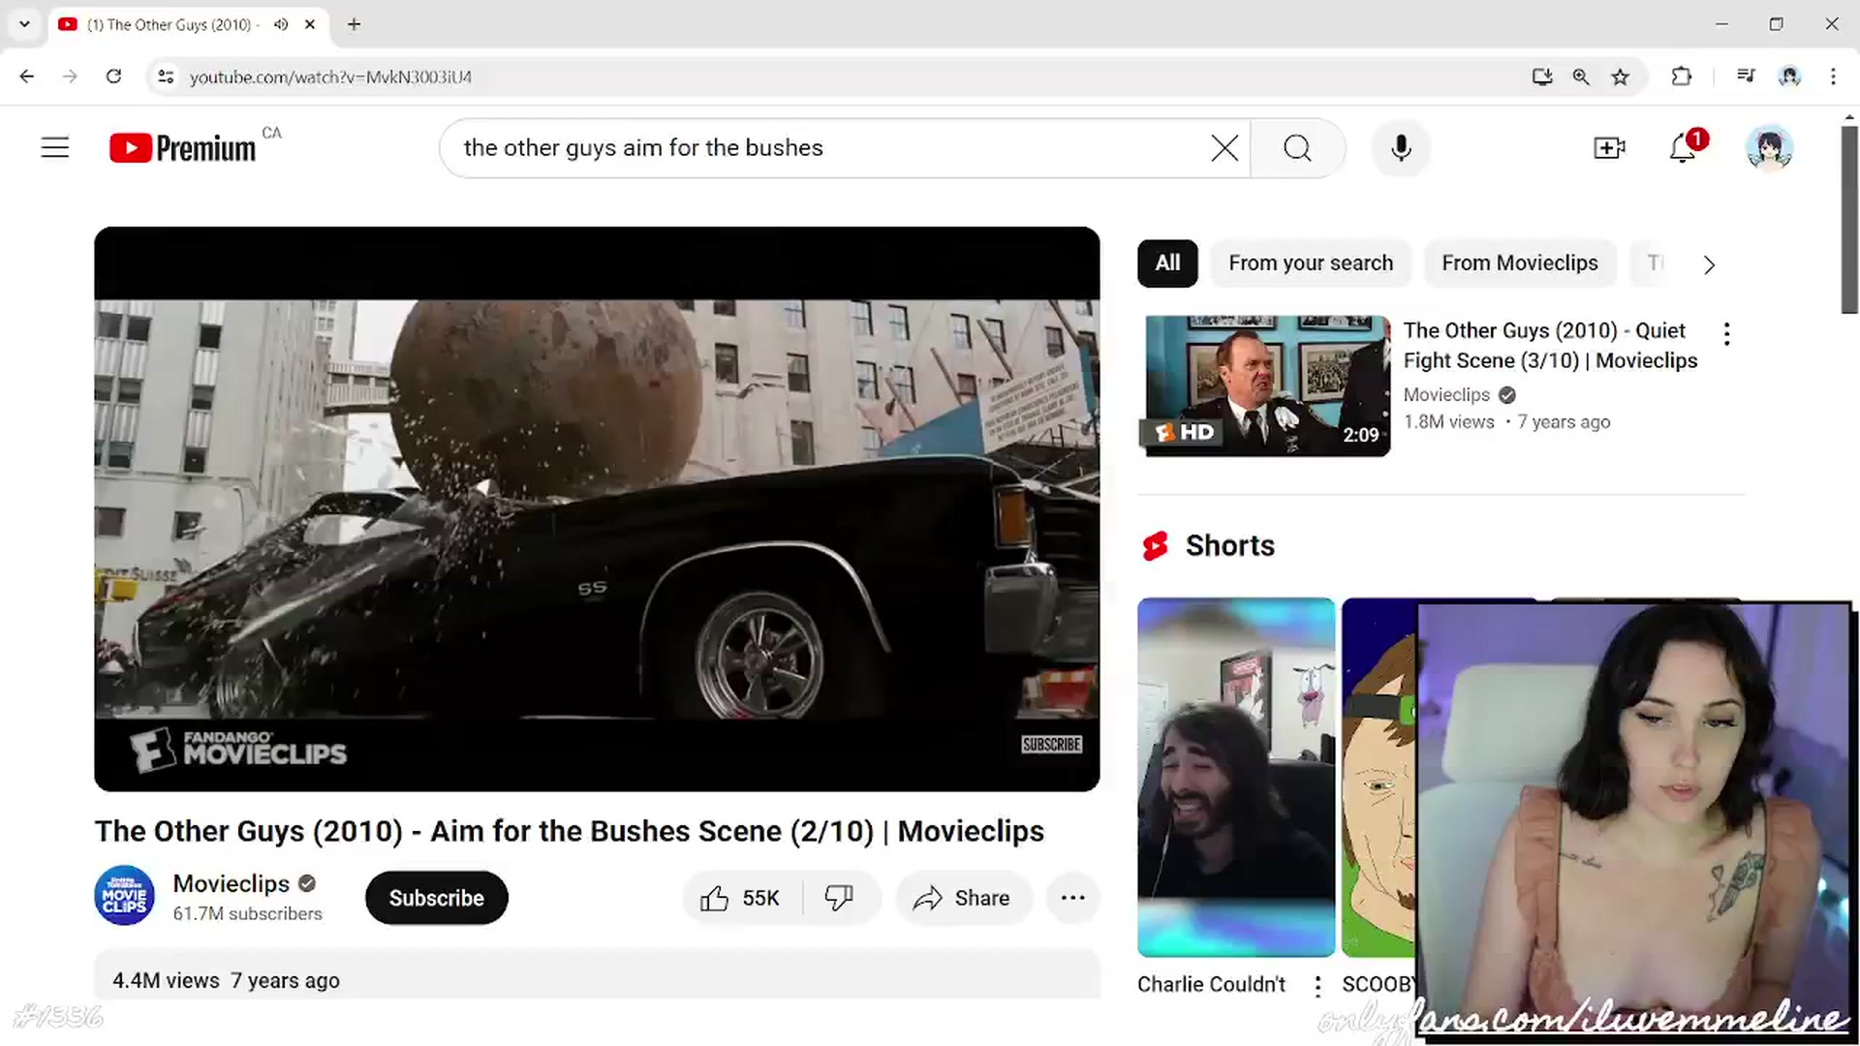Click the Subscribe overlay in the video
This screenshot has height=1046, width=1860.
1051,744
